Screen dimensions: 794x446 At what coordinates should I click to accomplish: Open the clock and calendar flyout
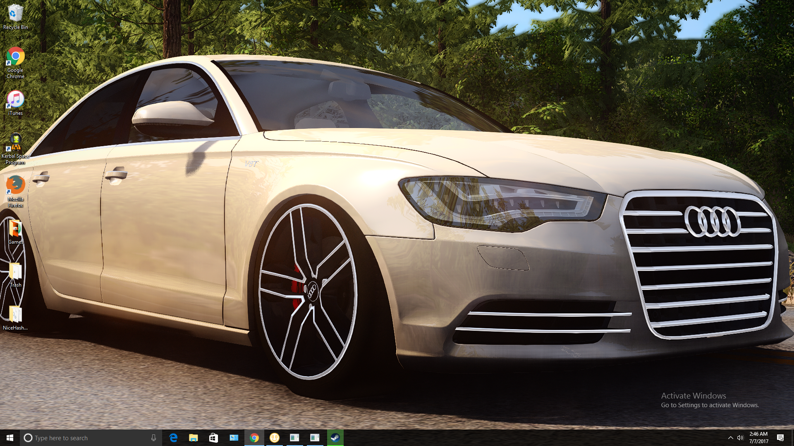[758, 438]
